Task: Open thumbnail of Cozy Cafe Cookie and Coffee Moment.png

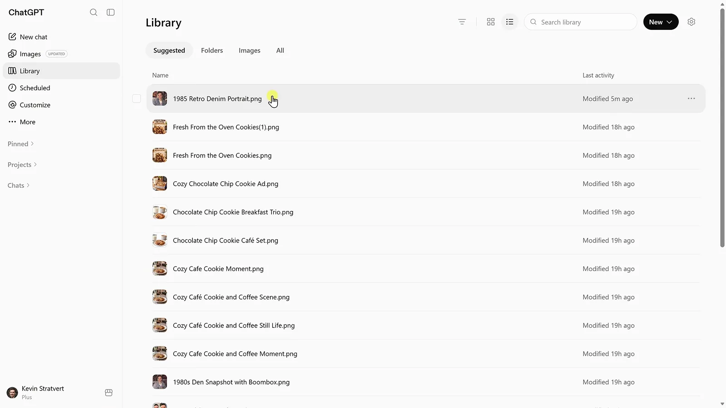Action: coord(160,354)
